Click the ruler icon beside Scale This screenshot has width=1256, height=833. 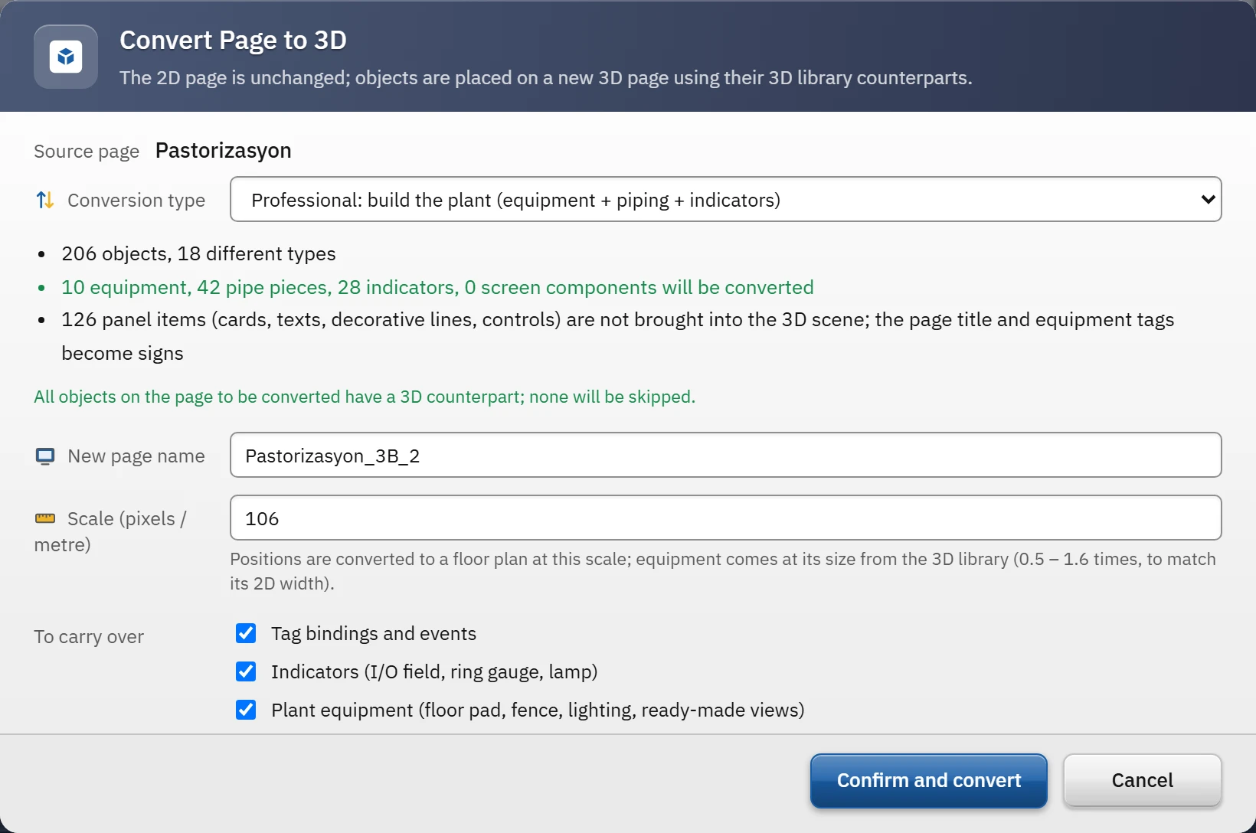[45, 518]
